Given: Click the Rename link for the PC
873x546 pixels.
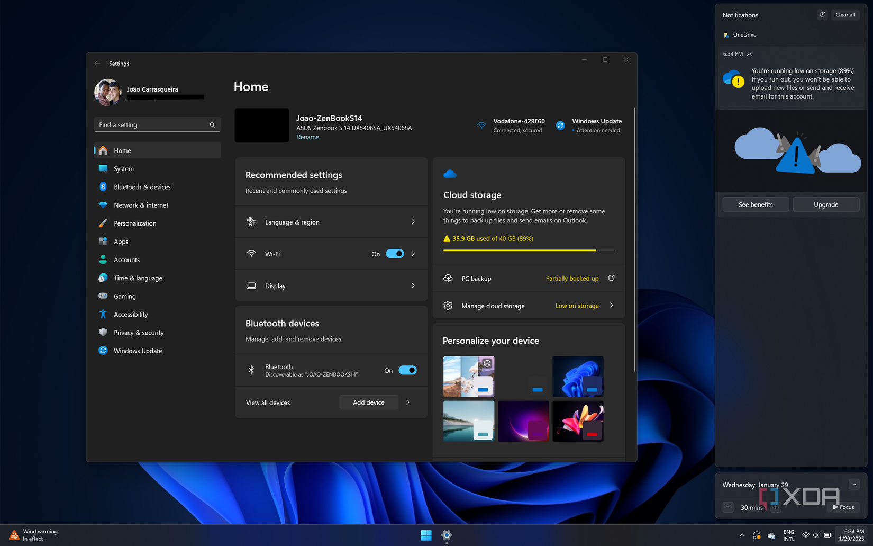Looking at the screenshot, I should 308,137.
